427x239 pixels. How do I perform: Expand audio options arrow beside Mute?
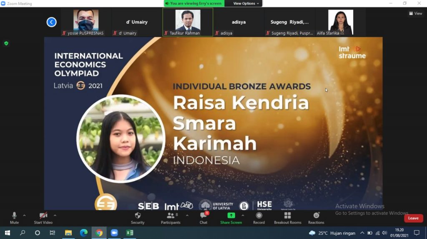point(24,215)
